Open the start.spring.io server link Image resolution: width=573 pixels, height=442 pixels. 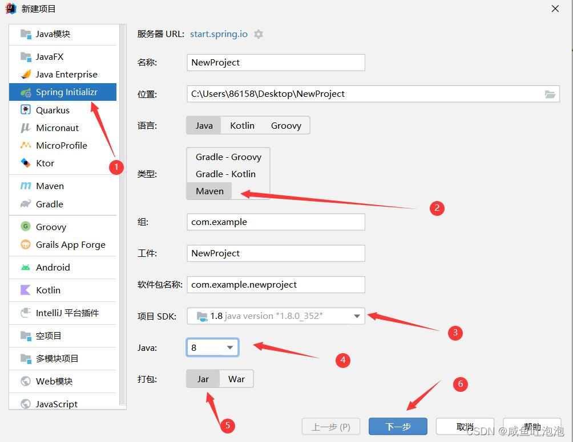[219, 34]
